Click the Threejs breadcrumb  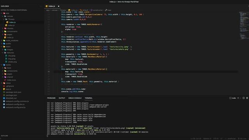(x=63, y=10)
